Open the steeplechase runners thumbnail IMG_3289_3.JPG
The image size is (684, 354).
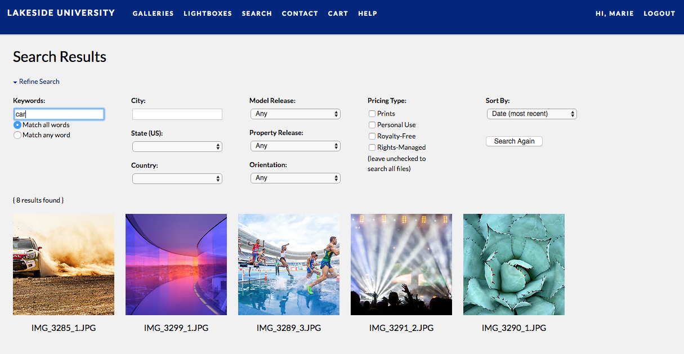click(x=289, y=265)
